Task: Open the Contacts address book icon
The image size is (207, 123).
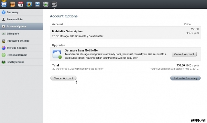Action: coord(12,4)
